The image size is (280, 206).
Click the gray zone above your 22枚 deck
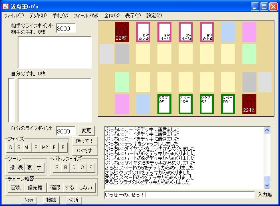[x=249, y=82]
